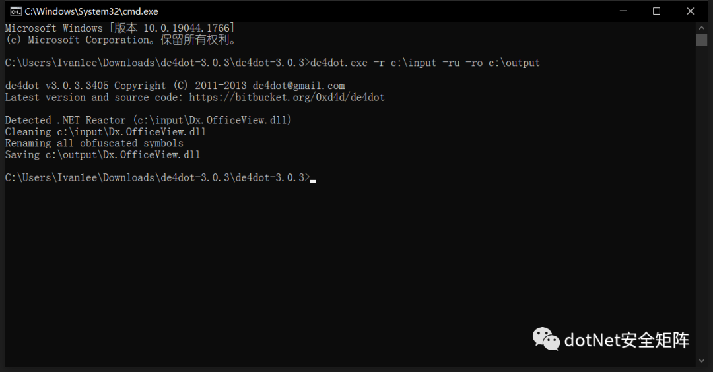713x372 pixels.
Task: Click the vertical scrollbar thumb
Action: (701, 40)
